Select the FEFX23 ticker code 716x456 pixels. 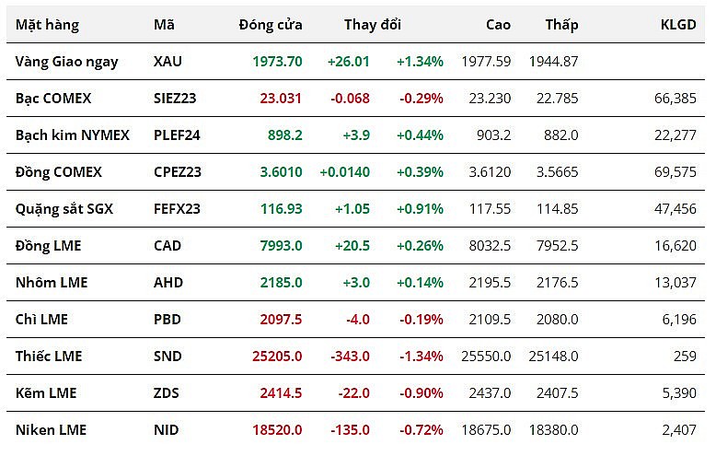[177, 209]
